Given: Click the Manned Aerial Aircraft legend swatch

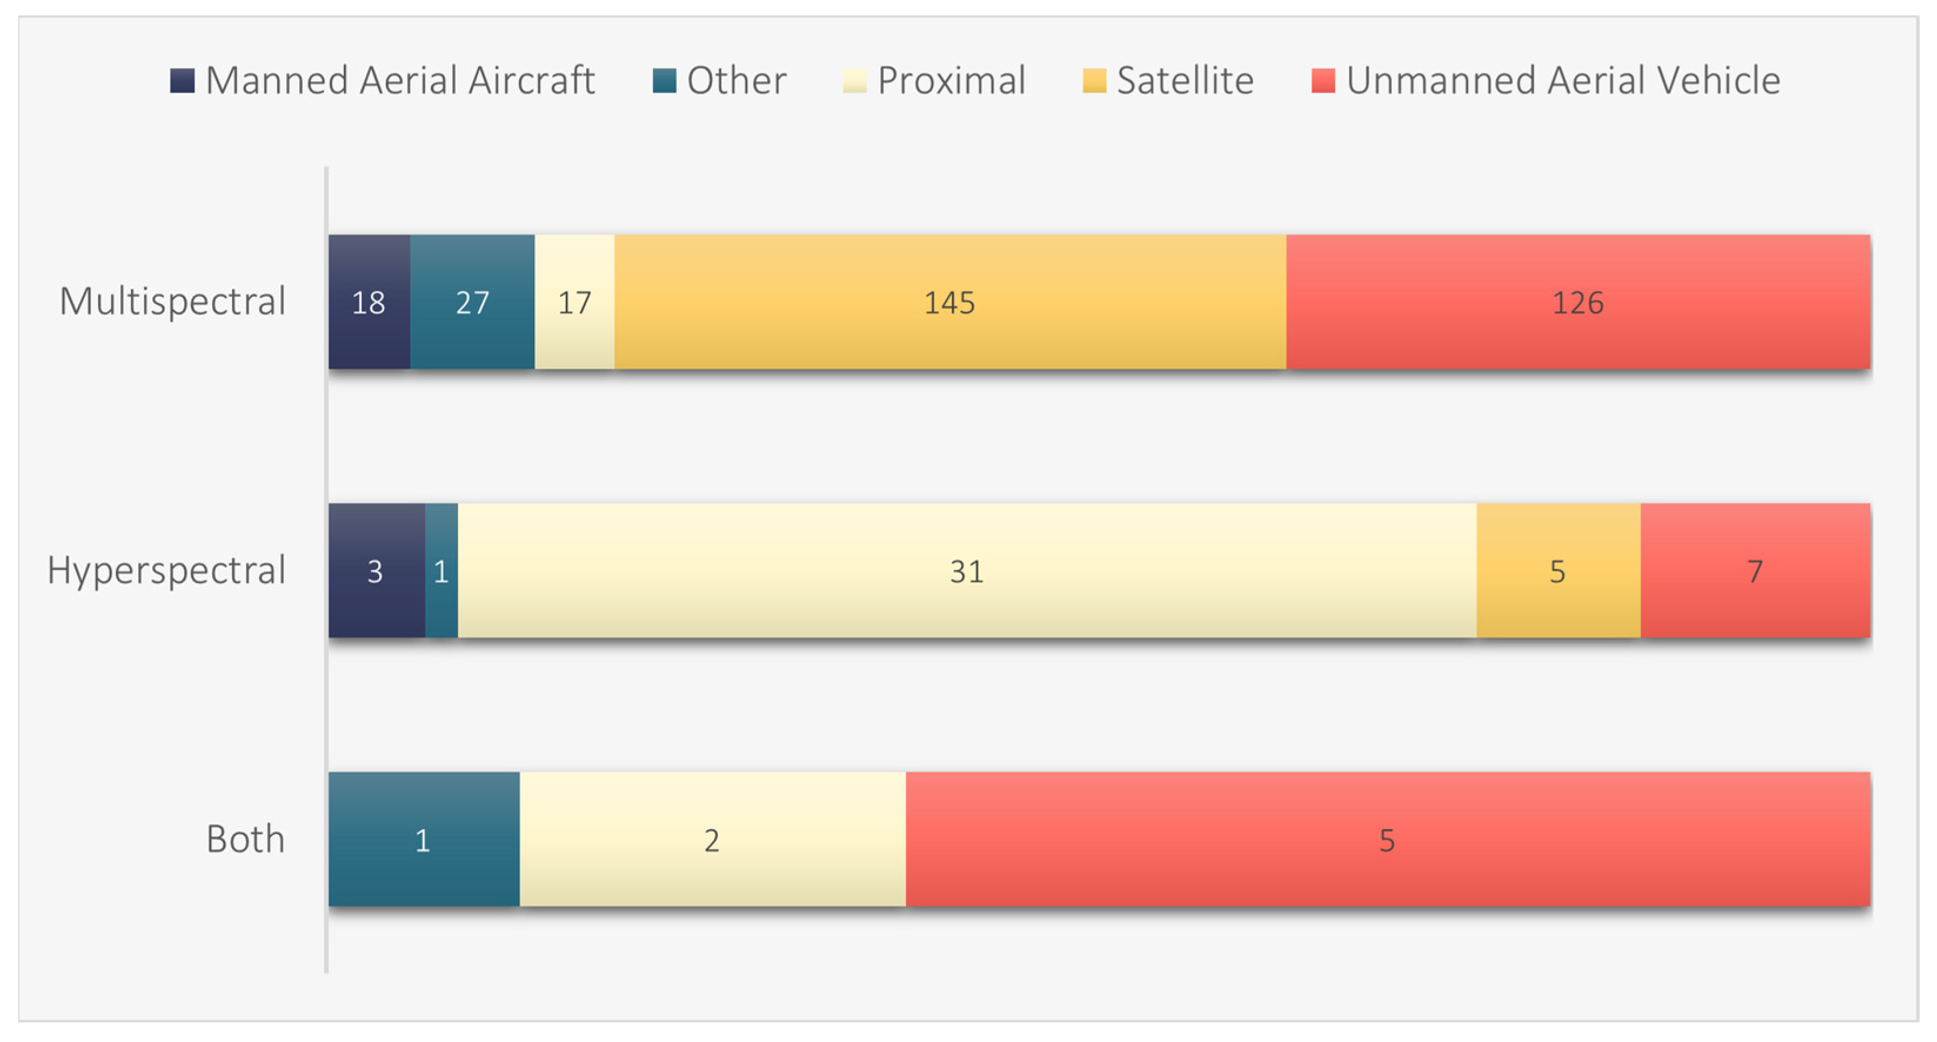Looking at the screenshot, I should click(x=182, y=81).
